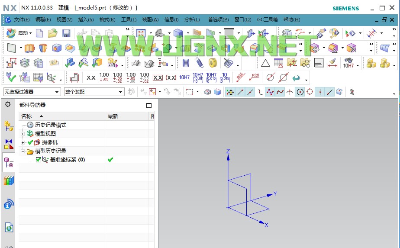
Task: Toggle the midpoint snap icon
Action: pyautogui.click(x=250, y=92)
